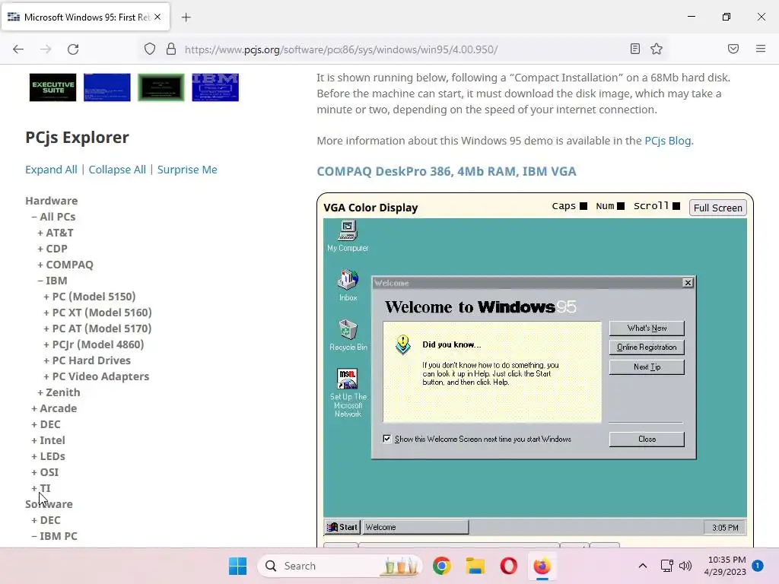Select Set Up The Microsoft Network icon
The image size is (779, 584).
348,393
